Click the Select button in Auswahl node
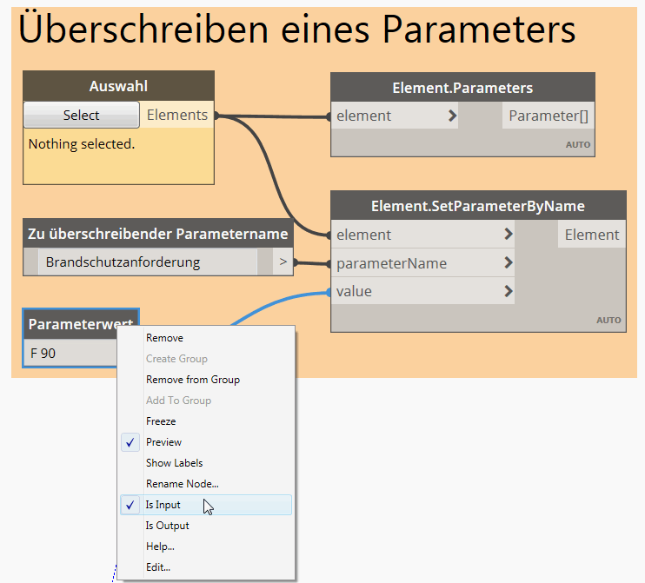 [x=81, y=116]
